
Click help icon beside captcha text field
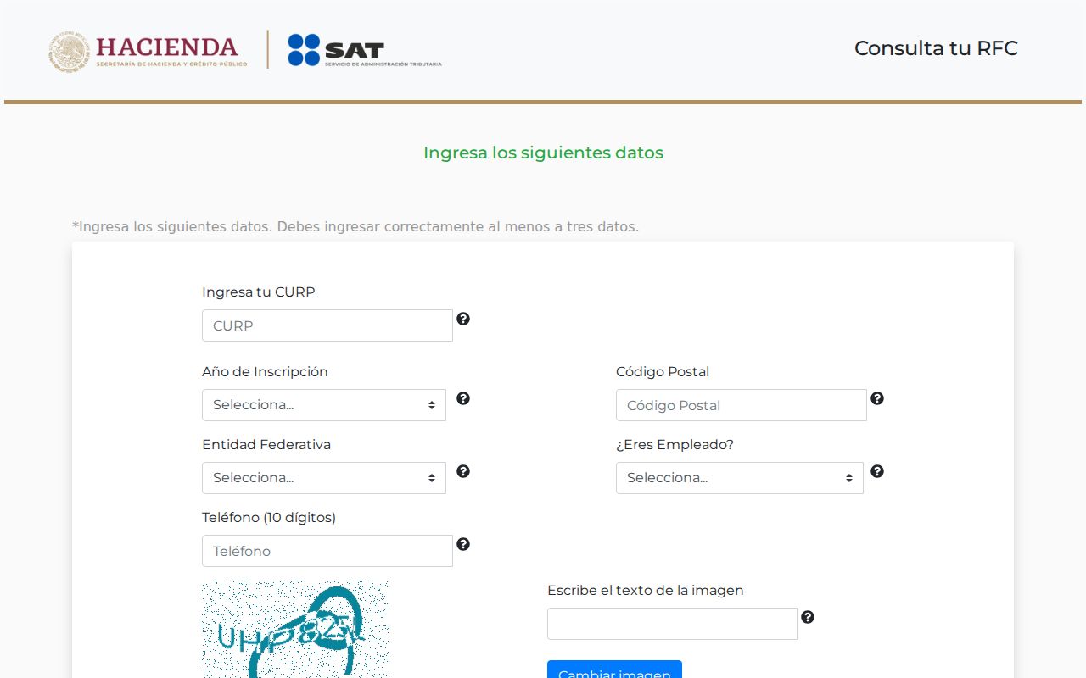pos(808,617)
